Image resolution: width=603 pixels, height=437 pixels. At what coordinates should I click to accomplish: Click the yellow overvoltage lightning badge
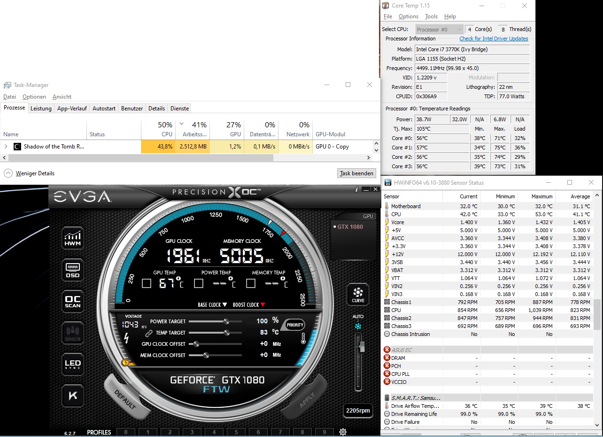tap(126, 362)
